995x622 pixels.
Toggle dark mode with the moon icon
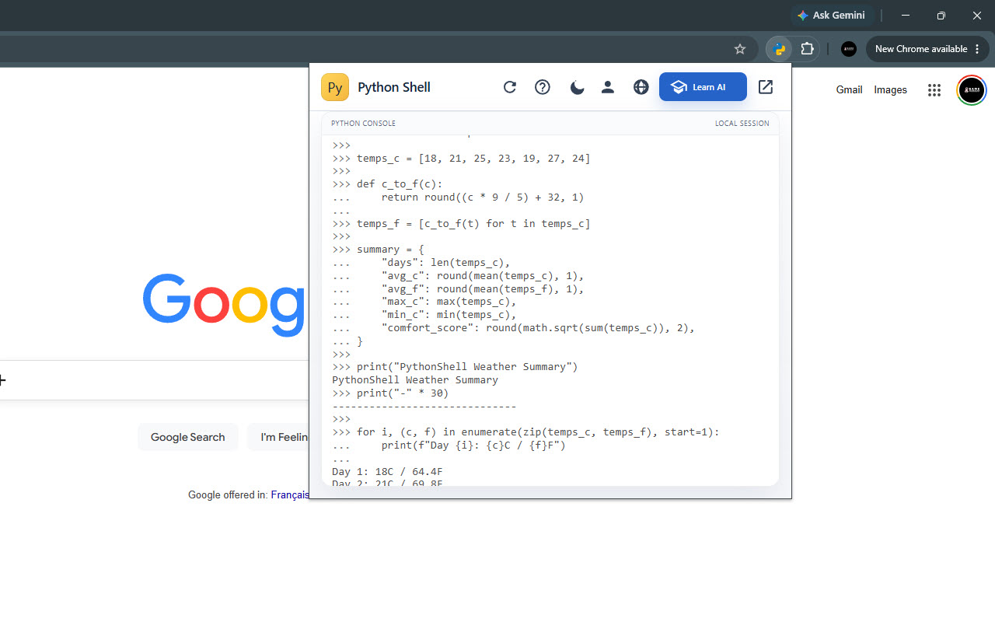(576, 87)
